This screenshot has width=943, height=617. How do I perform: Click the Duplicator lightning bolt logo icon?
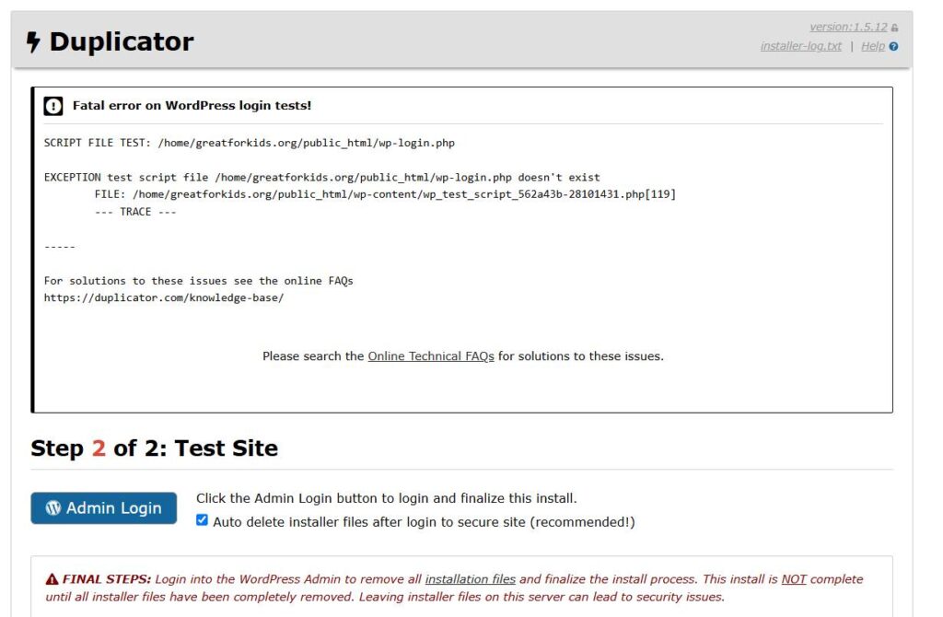click(33, 42)
